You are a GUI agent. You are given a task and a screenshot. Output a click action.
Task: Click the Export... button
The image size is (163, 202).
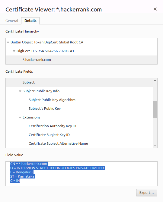click(147, 193)
